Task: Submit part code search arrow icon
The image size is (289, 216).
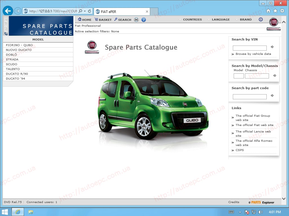Action: 272,96
